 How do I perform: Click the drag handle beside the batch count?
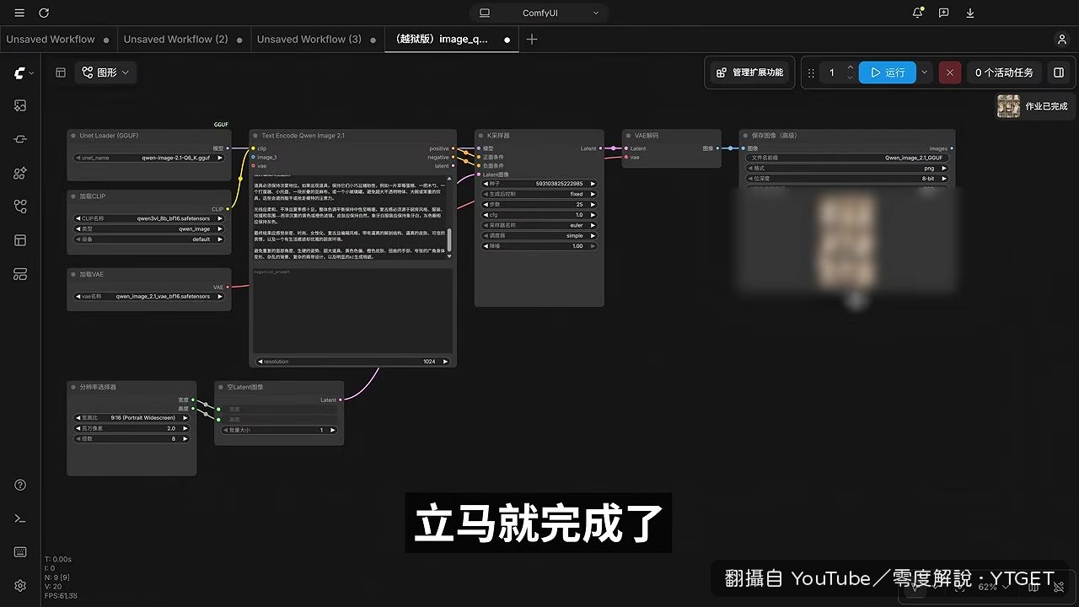tap(812, 73)
